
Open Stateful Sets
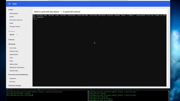click(x=14, y=71)
